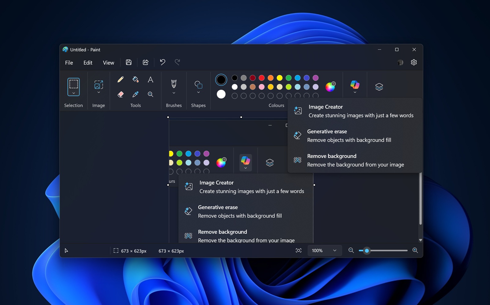Screen dimensions: 490x305
Task: Select the Fill with colour tool
Action: (x=135, y=79)
